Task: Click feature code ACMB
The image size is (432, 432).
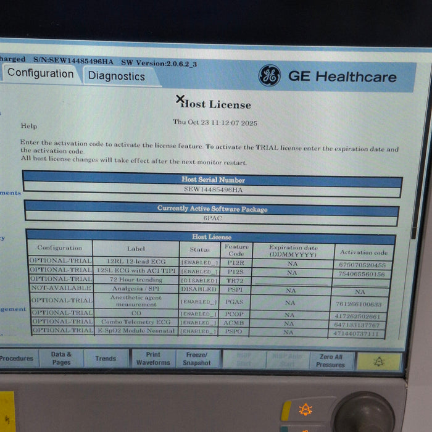Action: tap(234, 323)
